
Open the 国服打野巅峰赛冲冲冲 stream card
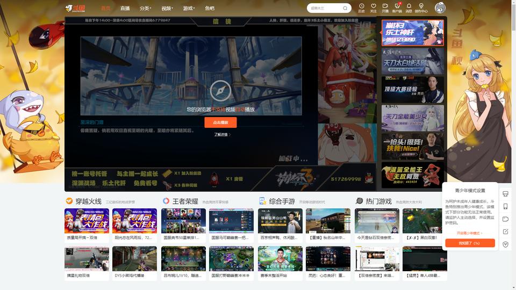click(231, 263)
